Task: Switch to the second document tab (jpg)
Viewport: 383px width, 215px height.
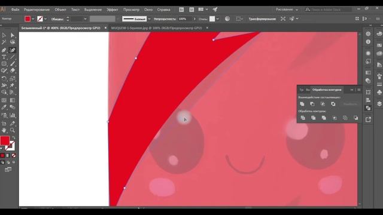Action: coord(157,28)
